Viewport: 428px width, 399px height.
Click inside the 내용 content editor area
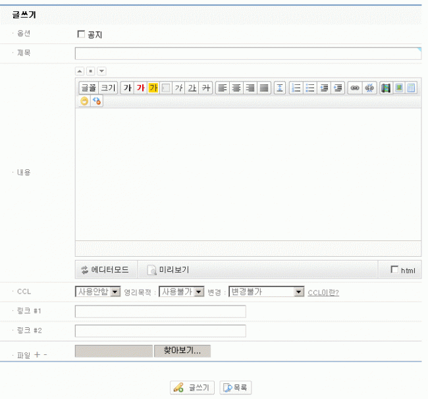click(x=248, y=174)
